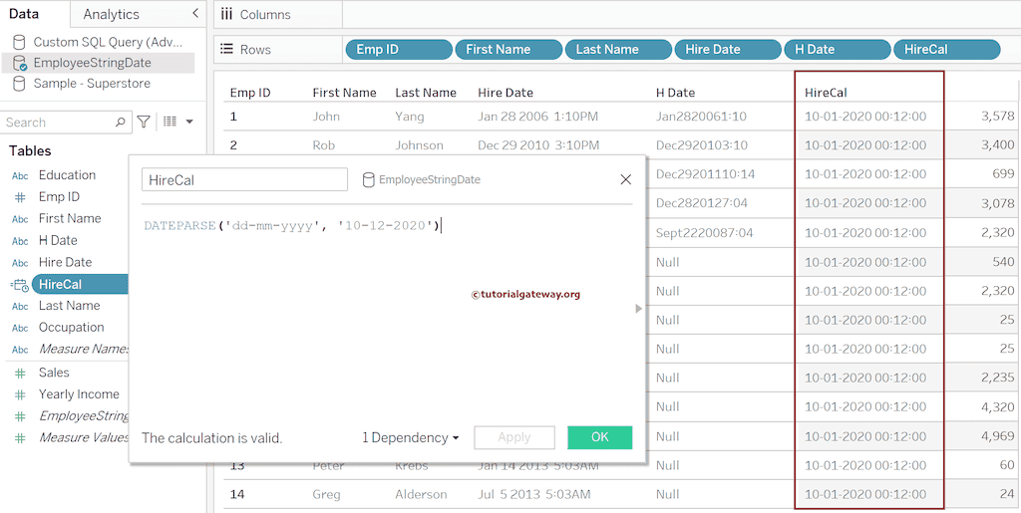The width and height of the screenshot is (1021, 513).
Task: Click the Abc icon beside H Date
Action: [20, 241]
